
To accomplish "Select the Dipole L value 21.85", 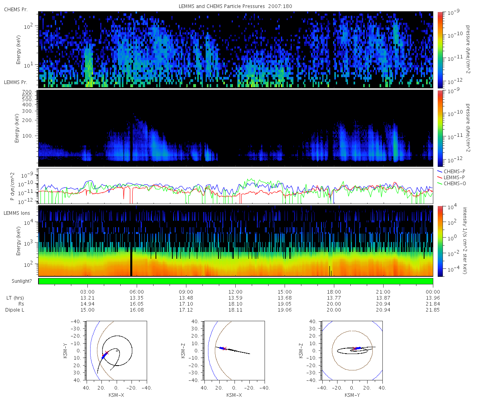I will coord(433,310).
